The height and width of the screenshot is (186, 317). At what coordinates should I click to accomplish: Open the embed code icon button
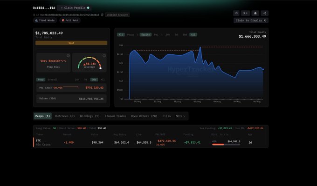tap(236, 13)
